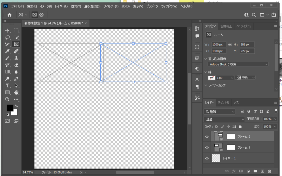Click the layer effects fx icon
Image resolution: width=282 pixels, height=176 pixels.
(234, 171)
